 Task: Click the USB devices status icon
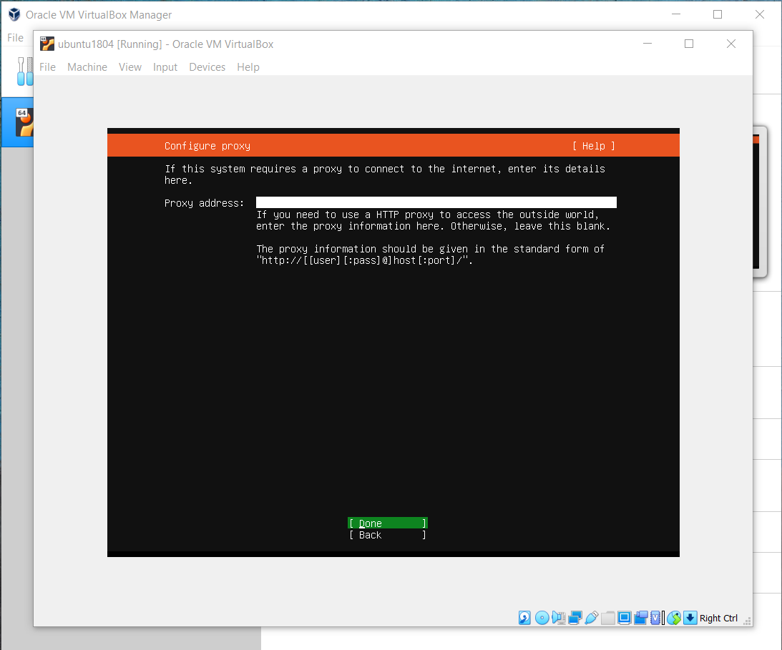coord(591,618)
